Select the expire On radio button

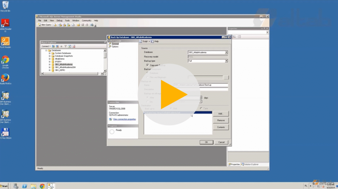(x=148, y=102)
